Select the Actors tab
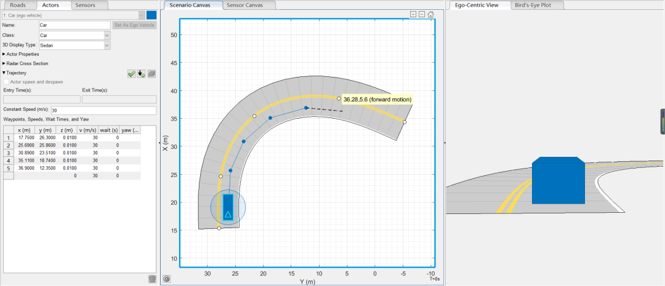665x286 pixels. pyautogui.click(x=50, y=6)
